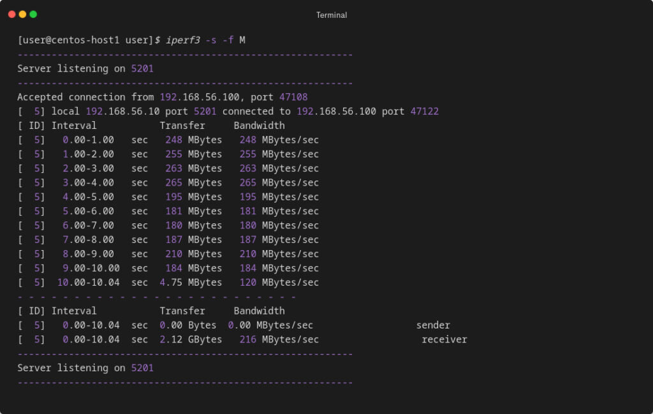Click the 4.00-5.00 interval row
The height and width of the screenshot is (414, 653).
point(168,196)
